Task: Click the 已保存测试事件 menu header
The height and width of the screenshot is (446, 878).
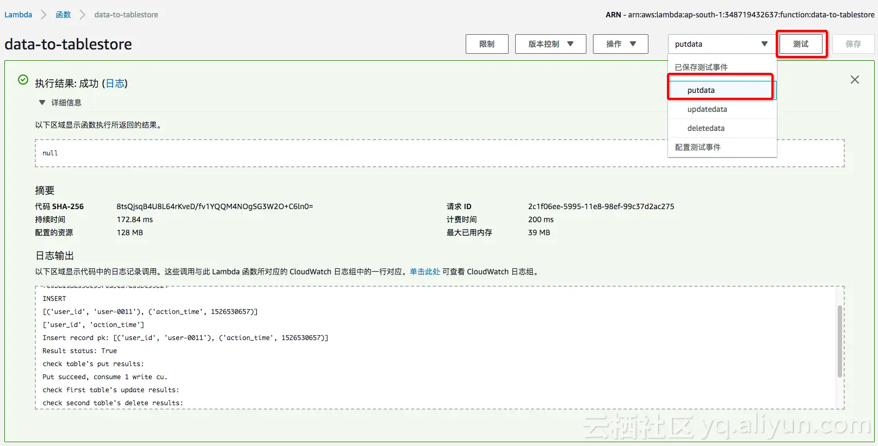Action: [701, 67]
